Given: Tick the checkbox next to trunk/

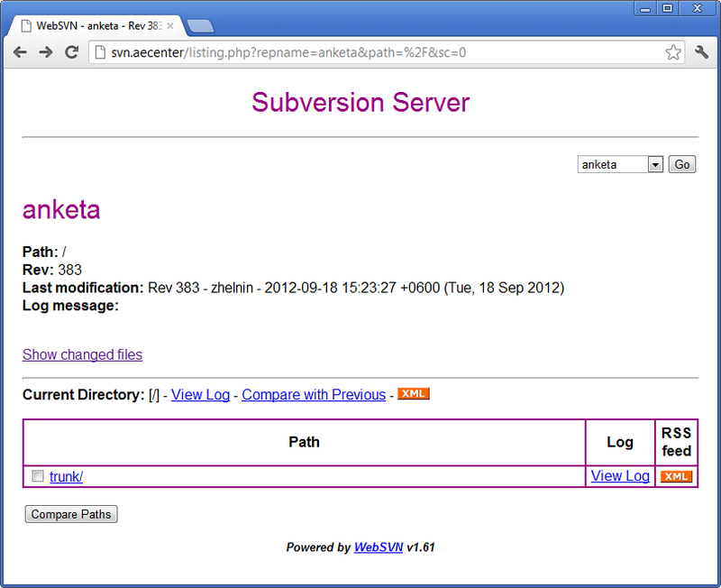Looking at the screenshot, I should [x=38, y=476].
